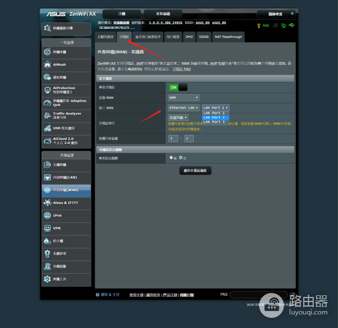This screenshot has height=328, width=338.
Task: Click the yellow App lightbulb icon
Action: pos(259,26)
